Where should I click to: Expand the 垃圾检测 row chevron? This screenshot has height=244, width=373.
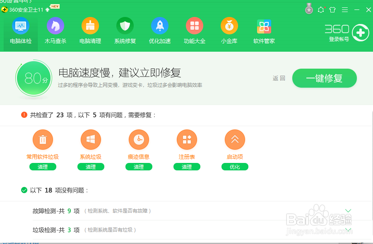click(x=348, y=230)
